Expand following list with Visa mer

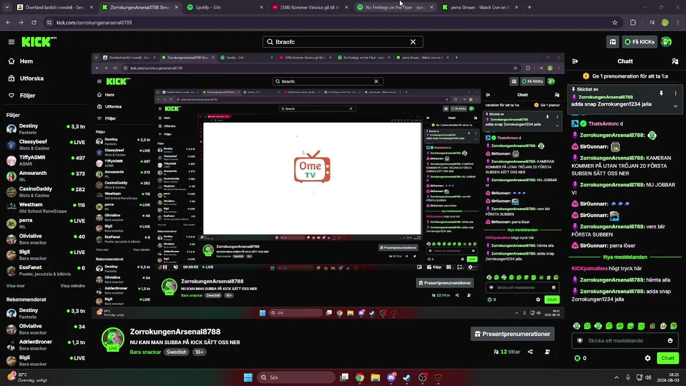pyautogui.click(x=16, y=286)
